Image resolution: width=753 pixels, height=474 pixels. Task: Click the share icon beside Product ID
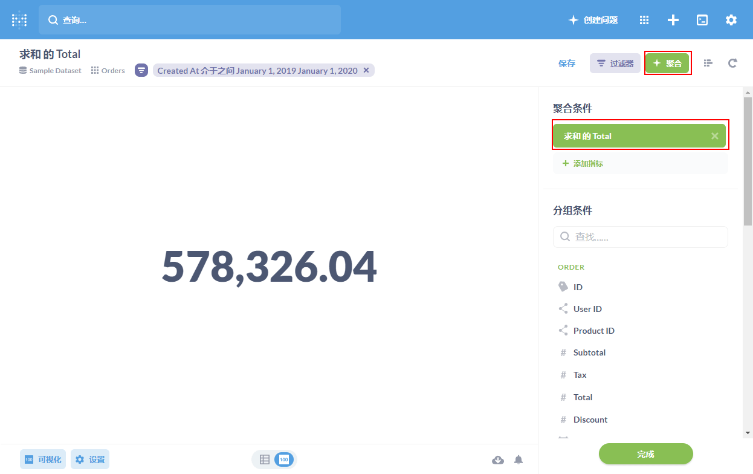(563, 330)
